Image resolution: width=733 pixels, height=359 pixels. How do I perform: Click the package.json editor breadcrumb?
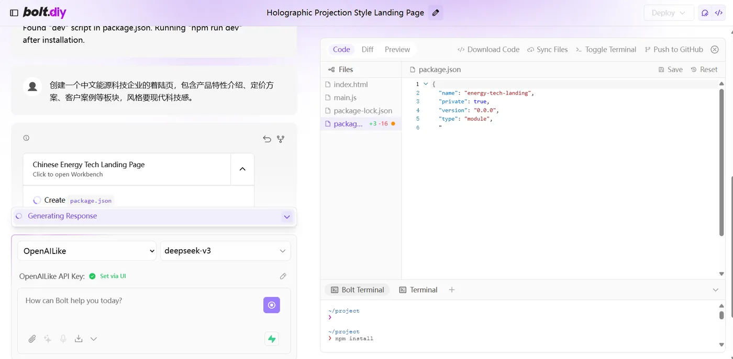(x=436, y=70)
